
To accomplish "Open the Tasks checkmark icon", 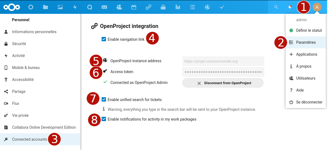I will point(222,7).
